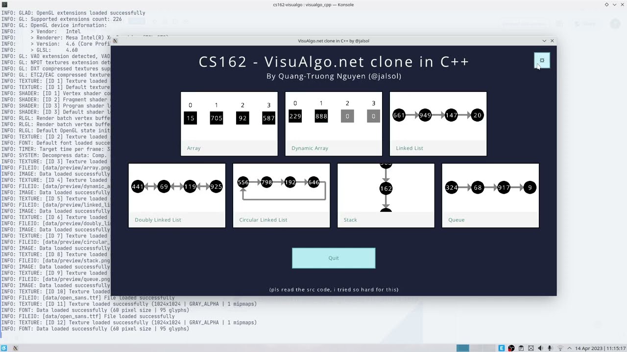Click Konsole's keep-above diamond icon

point(606,5)
